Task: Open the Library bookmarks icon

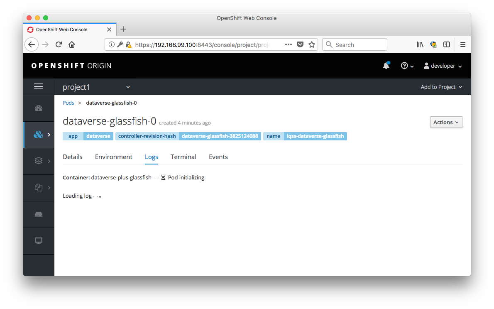Action: 420,44
